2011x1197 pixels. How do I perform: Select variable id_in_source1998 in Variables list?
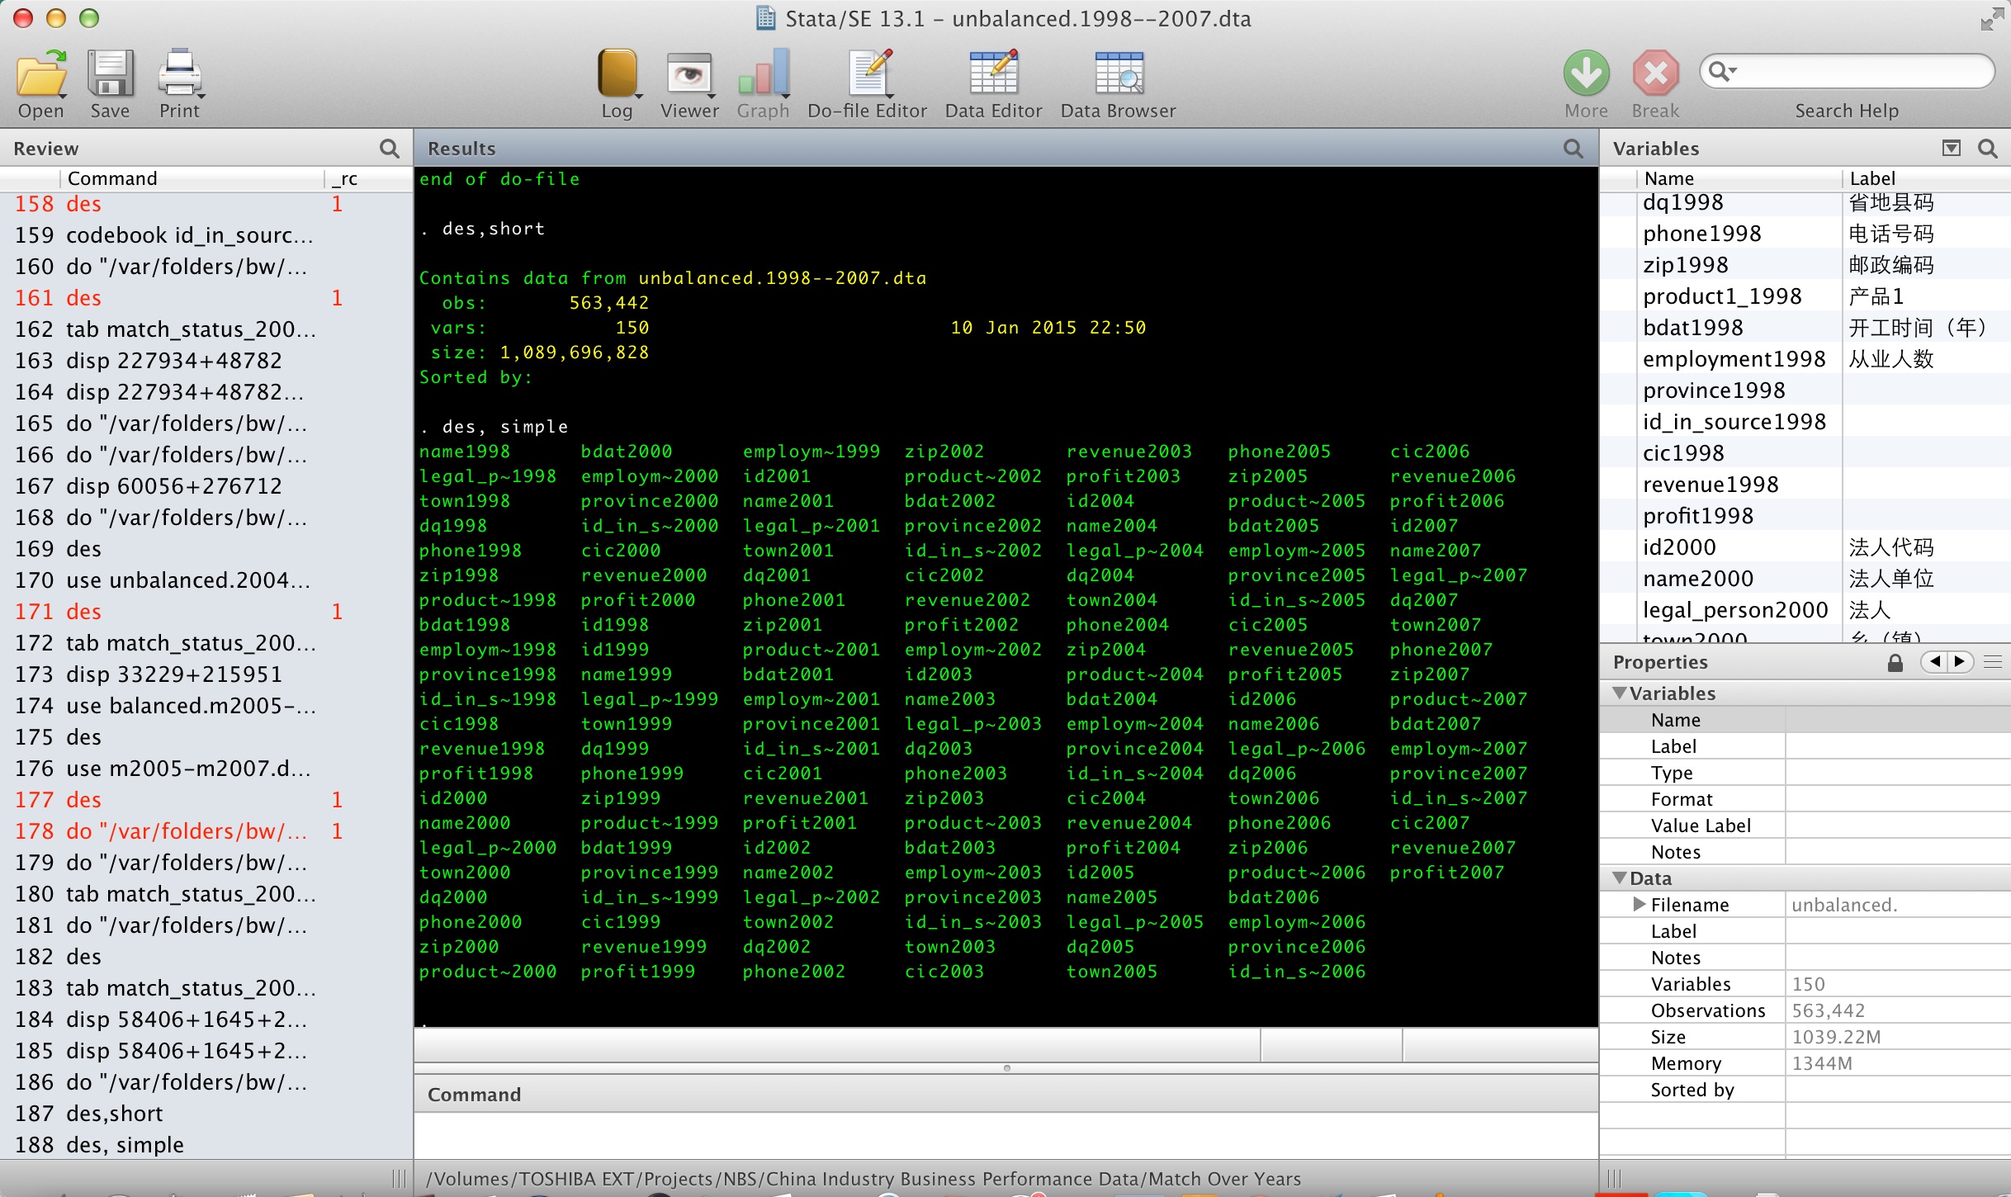tap(1805, 422)
